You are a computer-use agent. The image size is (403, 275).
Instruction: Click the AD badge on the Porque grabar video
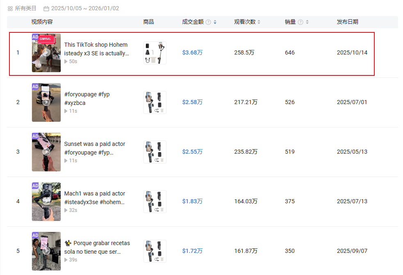[x=35, y=235]
